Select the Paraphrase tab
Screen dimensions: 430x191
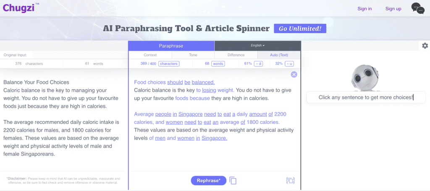(171, 46)
